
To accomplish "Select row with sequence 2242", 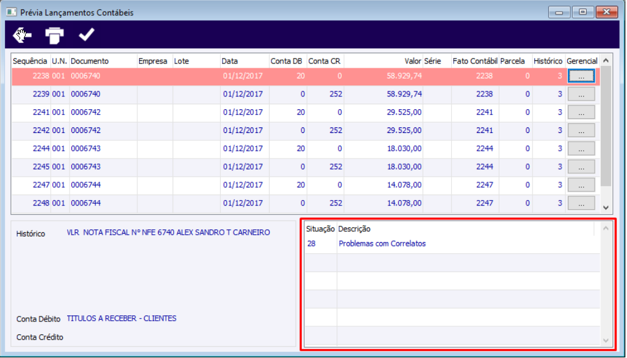I will click(306, 131).
